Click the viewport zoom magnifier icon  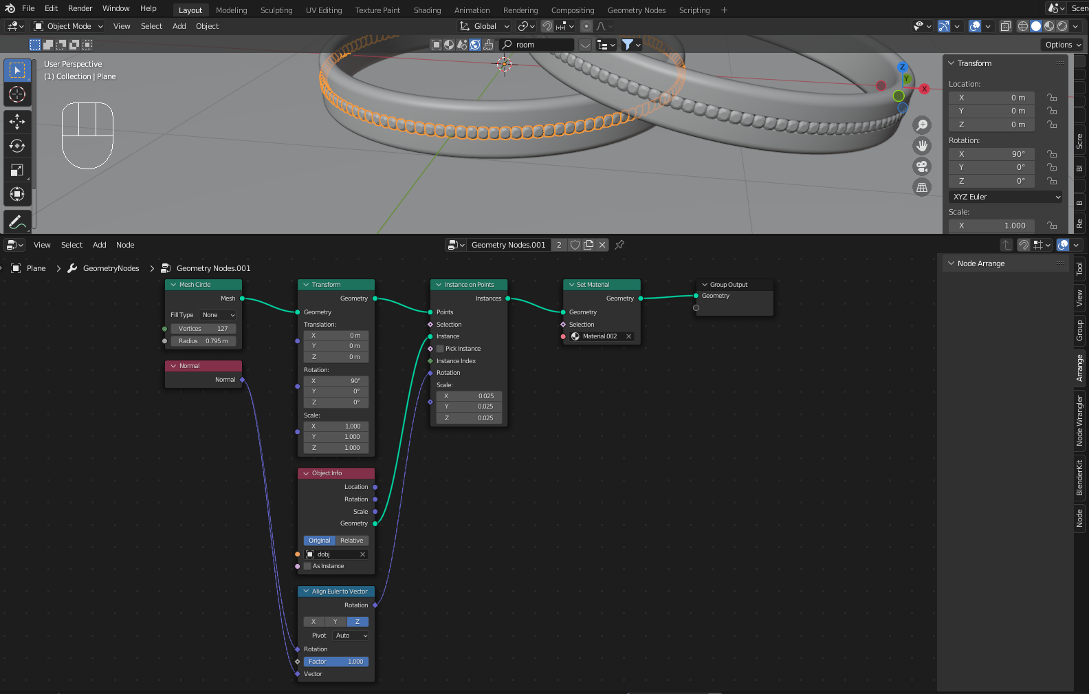(922, 125)
